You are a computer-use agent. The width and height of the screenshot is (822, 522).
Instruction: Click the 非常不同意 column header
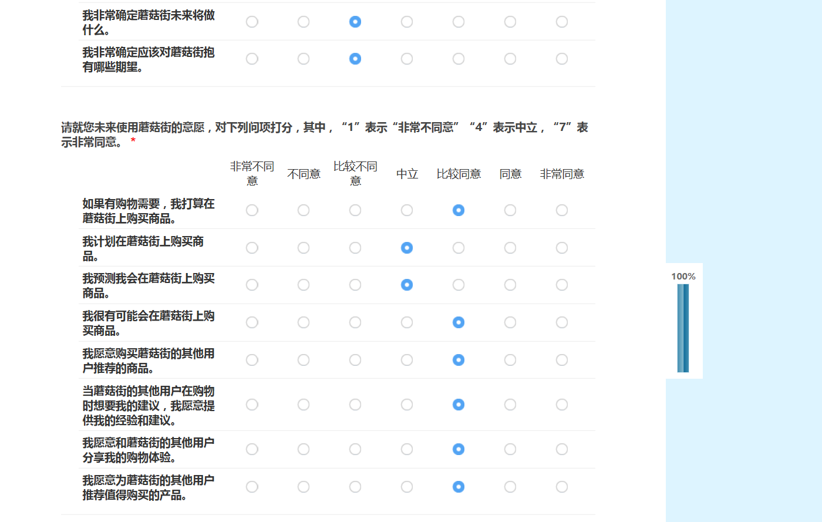(252, 174)
